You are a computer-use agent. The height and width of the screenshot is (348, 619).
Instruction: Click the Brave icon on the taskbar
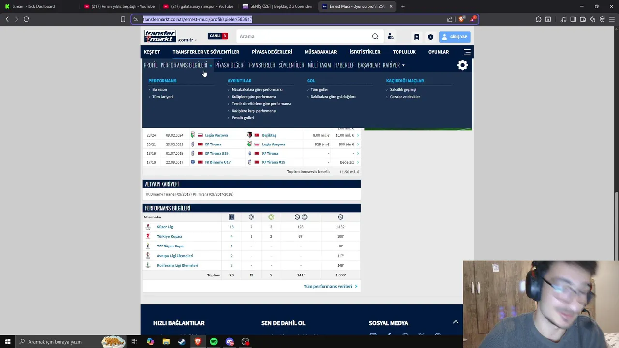198,342
